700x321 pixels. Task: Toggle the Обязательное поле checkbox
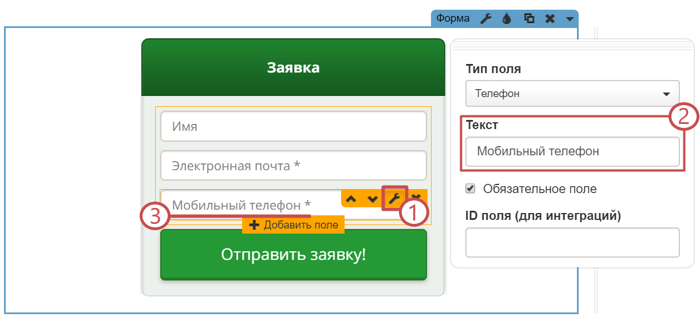pos(470,188)
